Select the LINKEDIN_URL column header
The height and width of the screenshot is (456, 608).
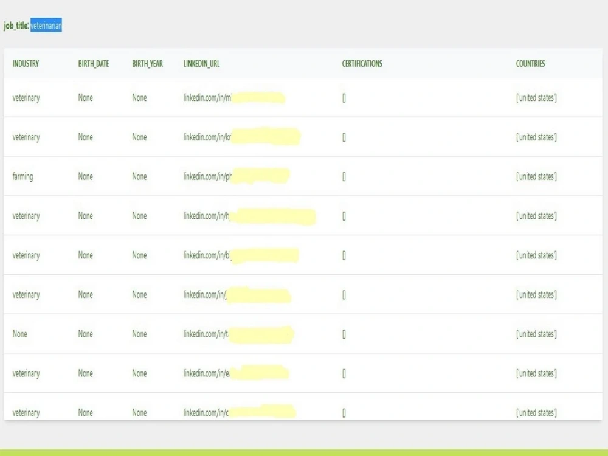tap(202, 64)
